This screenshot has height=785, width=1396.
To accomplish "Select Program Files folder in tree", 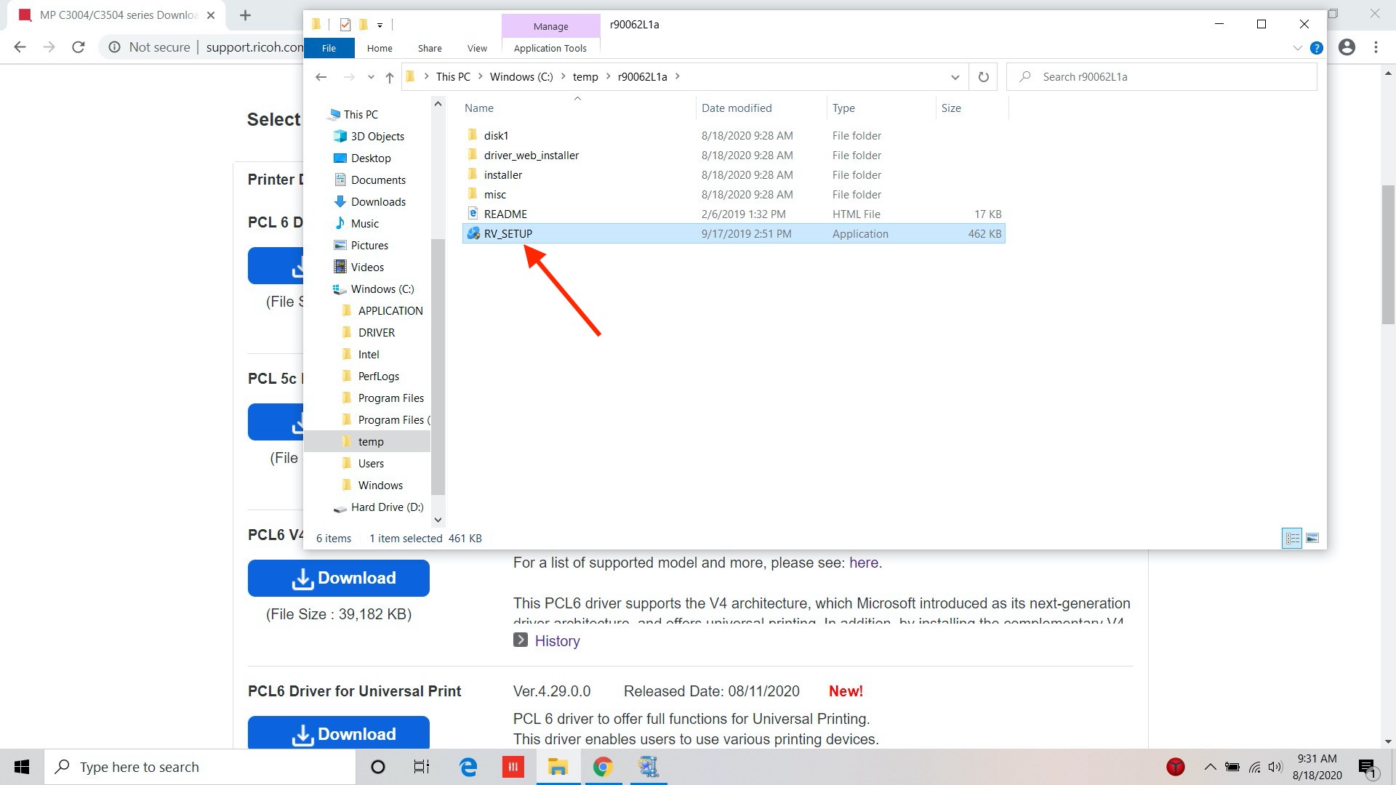I will pyautogui.click(x=390, y=398).
